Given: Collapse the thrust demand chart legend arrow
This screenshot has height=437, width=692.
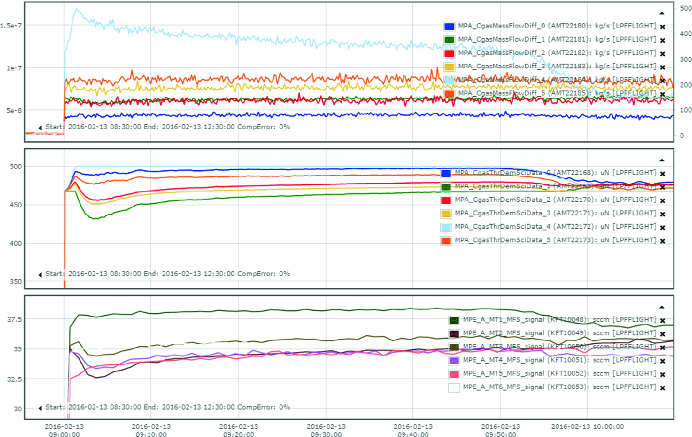Looking at the screenshot, I should pos(662,160).
